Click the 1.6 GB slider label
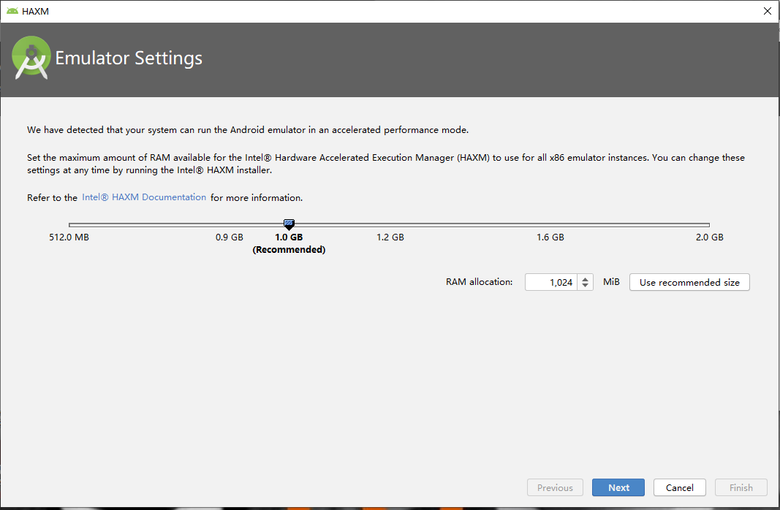The width and height of the screenshot is (780, 510). (550, 237)
